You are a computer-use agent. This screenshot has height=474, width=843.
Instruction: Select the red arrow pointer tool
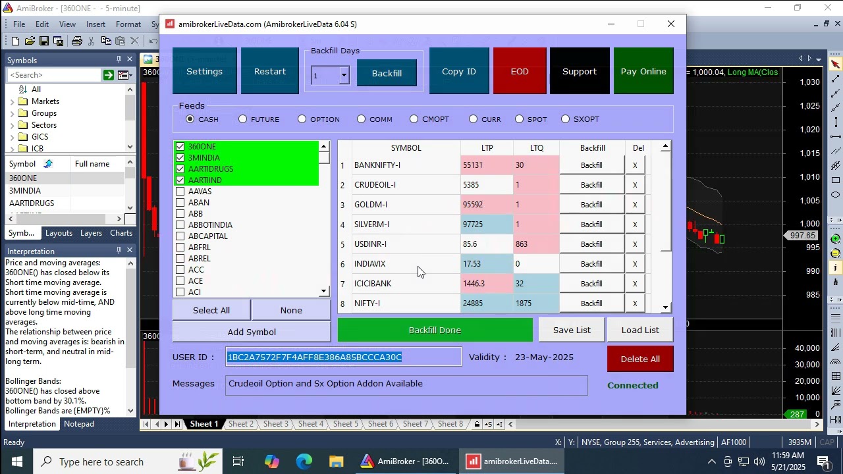[x=836, y=64]
